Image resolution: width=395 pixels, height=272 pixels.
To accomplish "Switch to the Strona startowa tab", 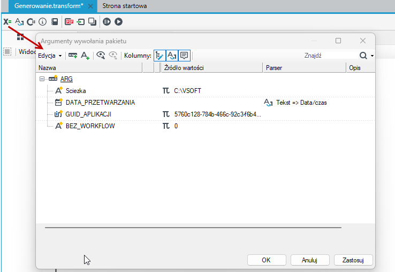I will [x=125, y=6].
